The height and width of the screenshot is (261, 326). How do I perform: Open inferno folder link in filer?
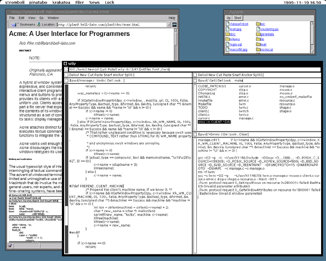[235, 39]
